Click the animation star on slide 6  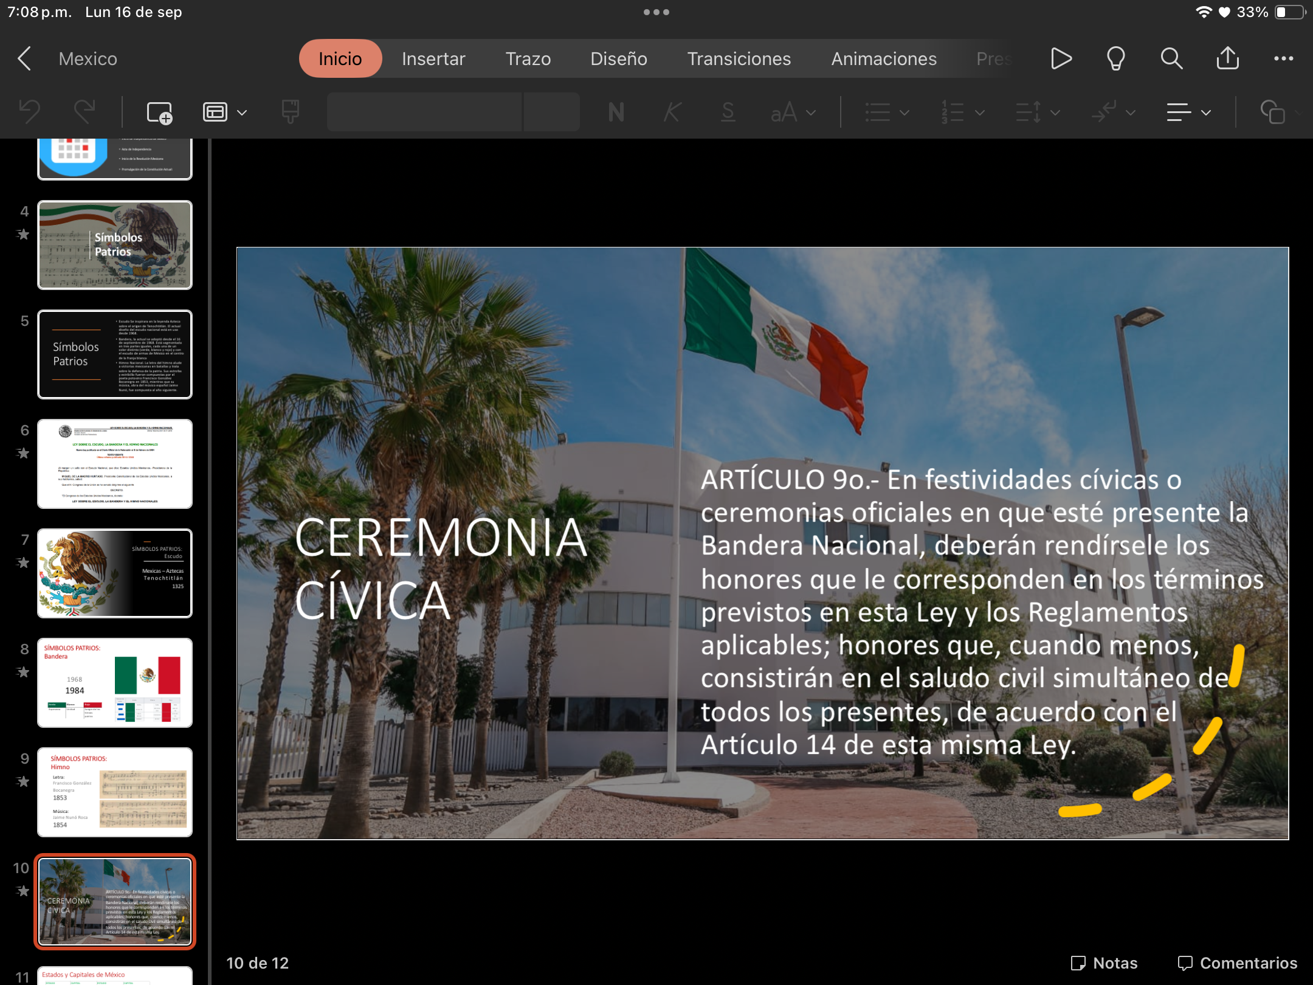click(x=23, y=453)
